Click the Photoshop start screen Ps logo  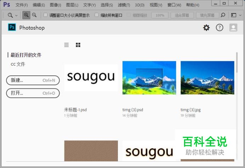pyautogui.click(x=12, y=27)
